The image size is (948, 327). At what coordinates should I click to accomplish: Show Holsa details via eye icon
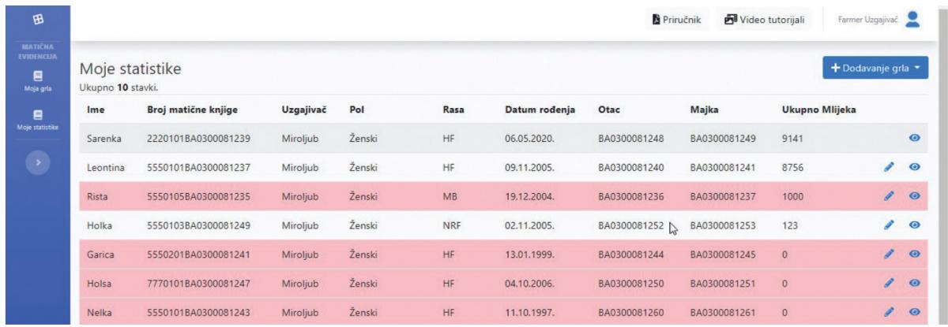pos(915,284)
